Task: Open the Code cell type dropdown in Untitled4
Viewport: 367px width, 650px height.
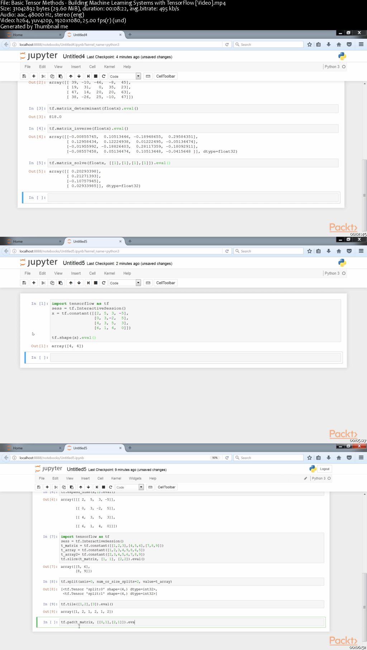Action: pyautogui.click(x=125, y=76)
